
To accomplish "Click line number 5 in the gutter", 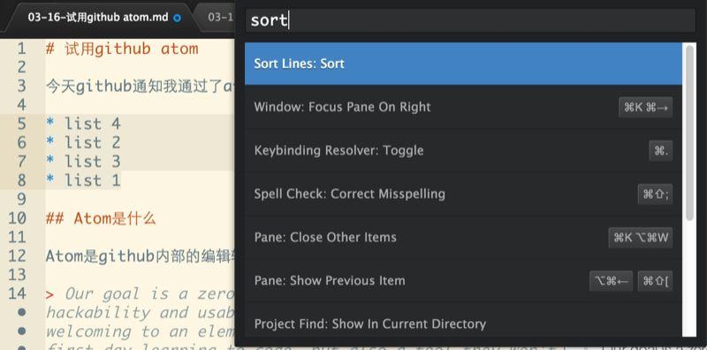I will point(21,124).
